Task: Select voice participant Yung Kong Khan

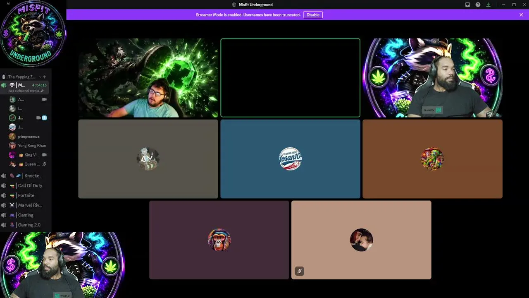Action: pos(29,146)
